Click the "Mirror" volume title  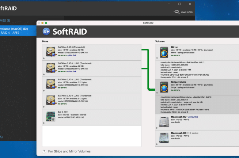pyautogui.click(x=174, y=47)
